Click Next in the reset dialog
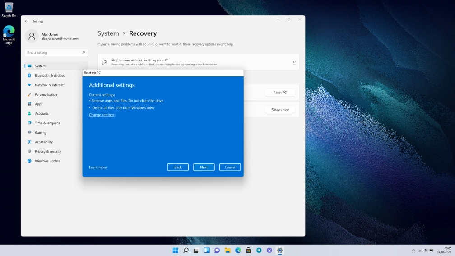The height and width of the screenshot is (256, 455). 204,167
